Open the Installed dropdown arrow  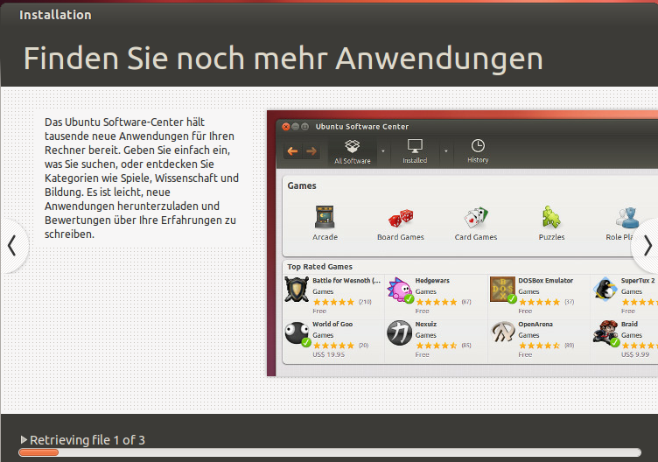tap(446, 151)
